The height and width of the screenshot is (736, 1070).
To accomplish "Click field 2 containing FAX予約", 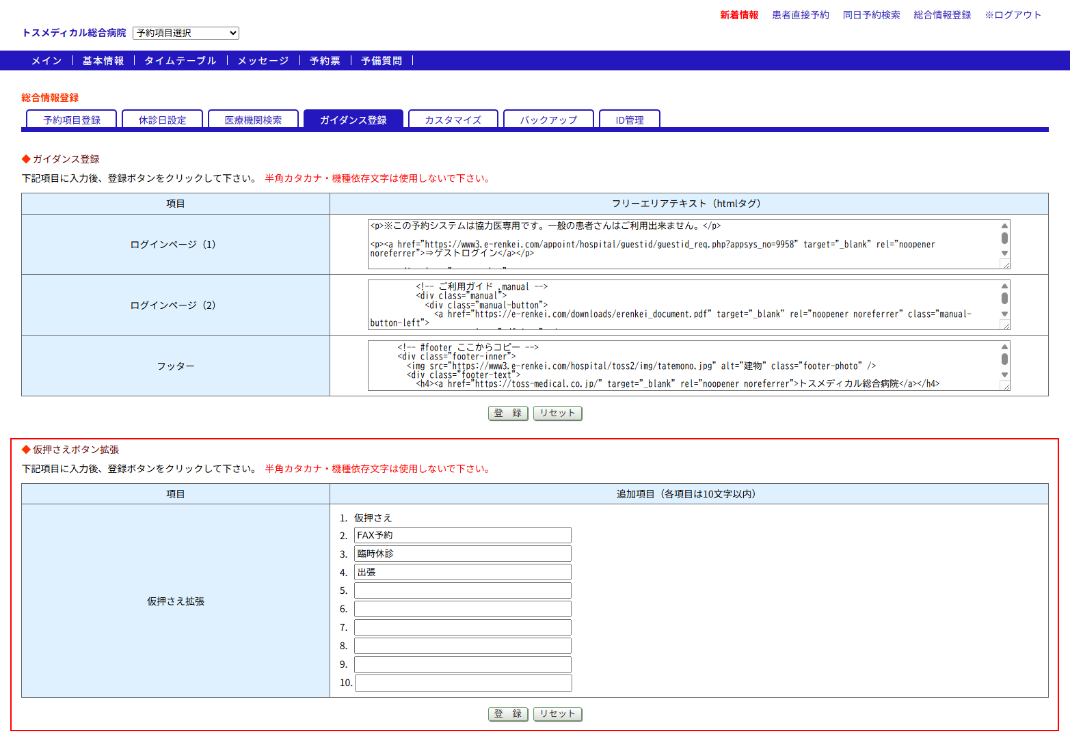I will point(463,535).
